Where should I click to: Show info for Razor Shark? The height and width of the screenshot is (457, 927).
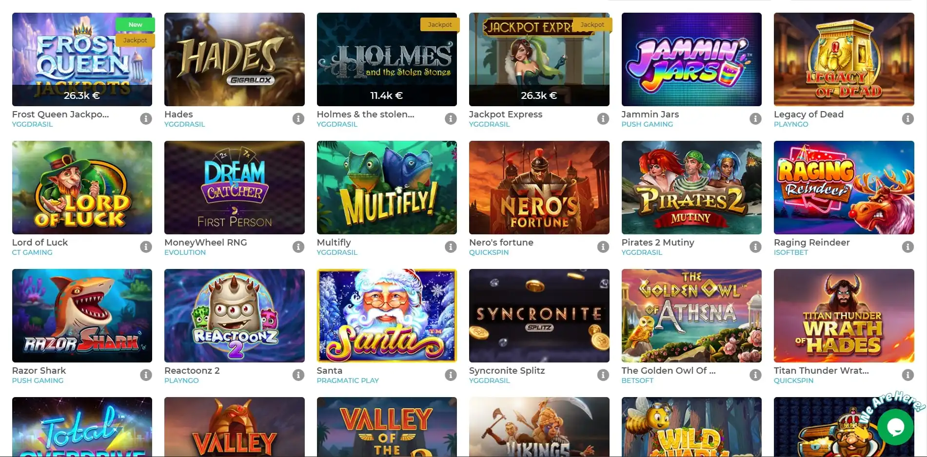146,375
